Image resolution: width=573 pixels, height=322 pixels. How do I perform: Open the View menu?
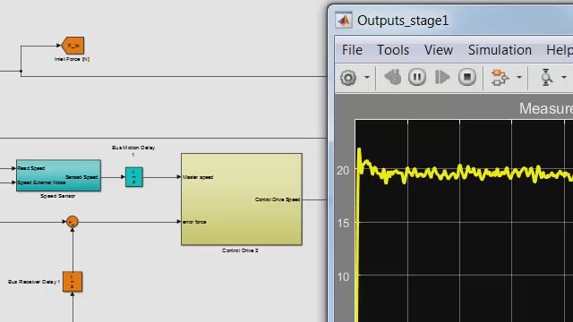coord(439,50)
